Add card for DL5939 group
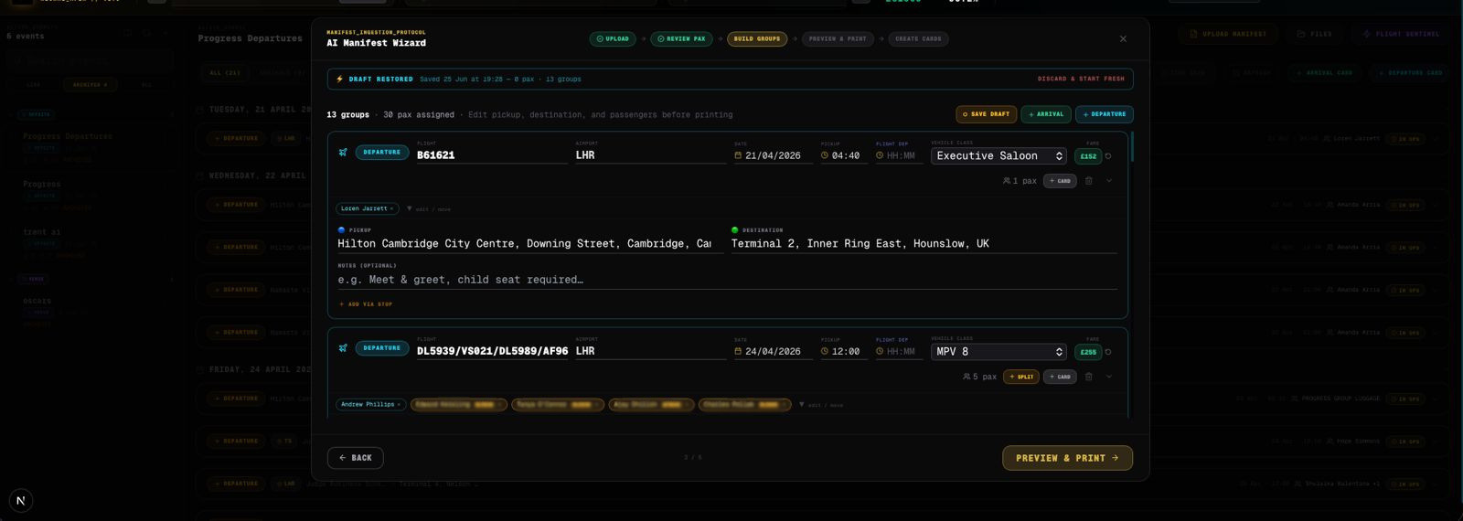This screenshot has height=521, width=1463. coord(1060,377)
